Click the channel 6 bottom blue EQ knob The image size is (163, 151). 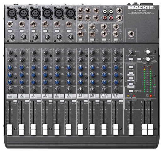pyautogui.click(x=69, y=81)
